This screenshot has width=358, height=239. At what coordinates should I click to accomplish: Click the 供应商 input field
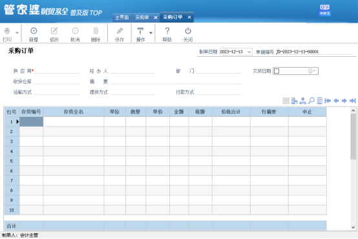(x=57, y=71)
